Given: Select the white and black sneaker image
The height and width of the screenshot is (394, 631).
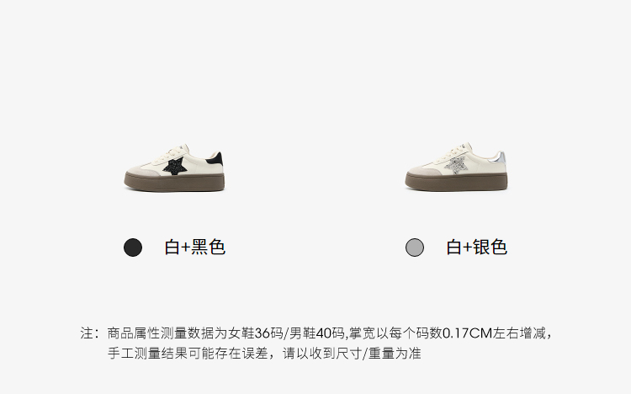Looking at the screenshot, I should pyautogui.click(x=174, y=168).
